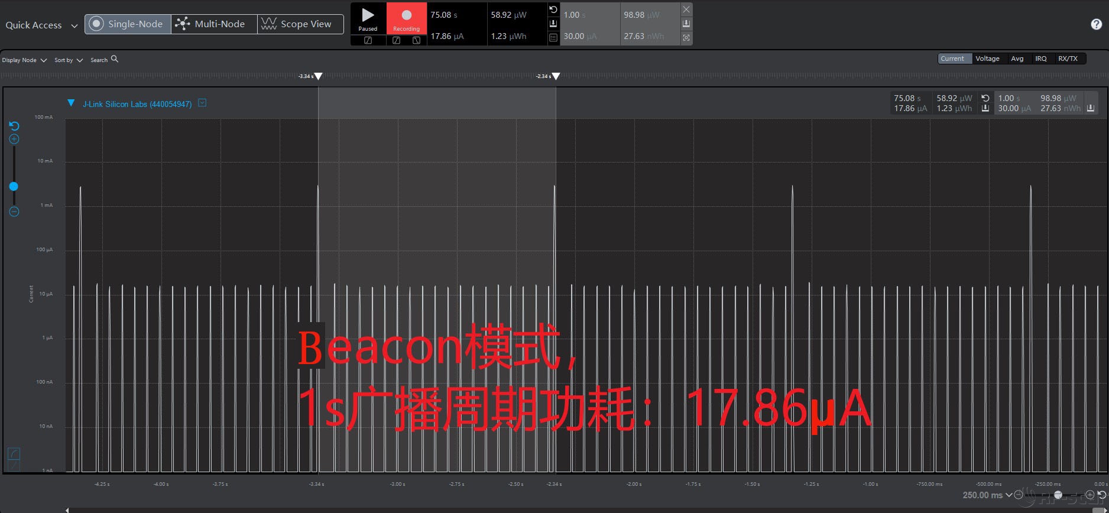Click 75.08 s total time in toolbar

[443, 15]
